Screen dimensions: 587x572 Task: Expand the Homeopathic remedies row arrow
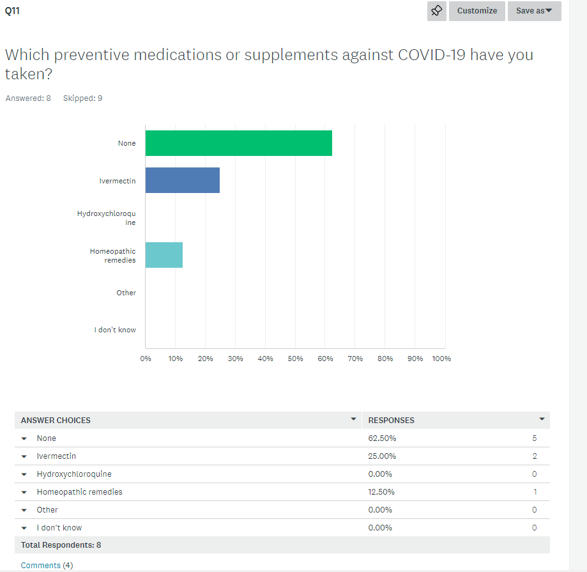click(24, 492)
